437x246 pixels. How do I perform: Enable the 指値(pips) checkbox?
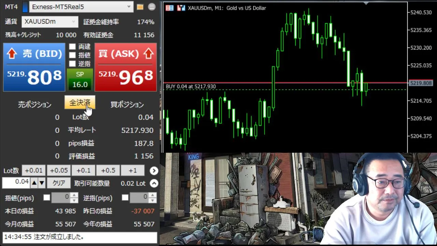pos(47,197)
